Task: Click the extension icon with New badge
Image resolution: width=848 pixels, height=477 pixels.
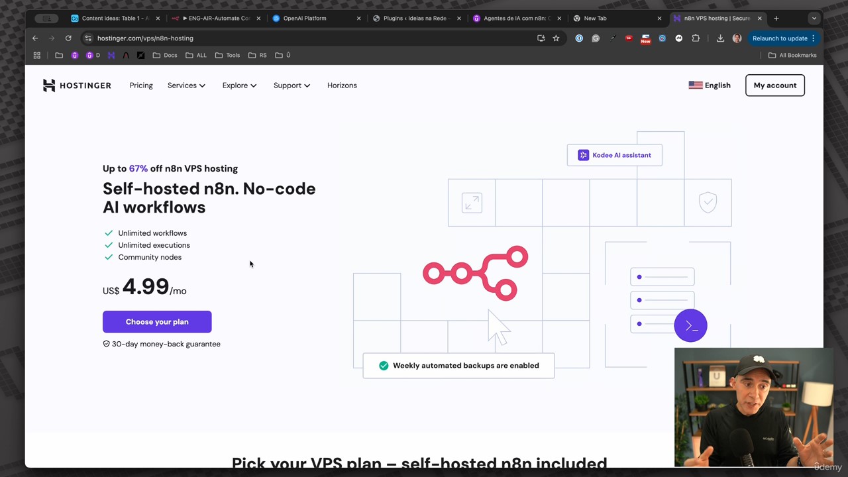Action: point(645,39)
